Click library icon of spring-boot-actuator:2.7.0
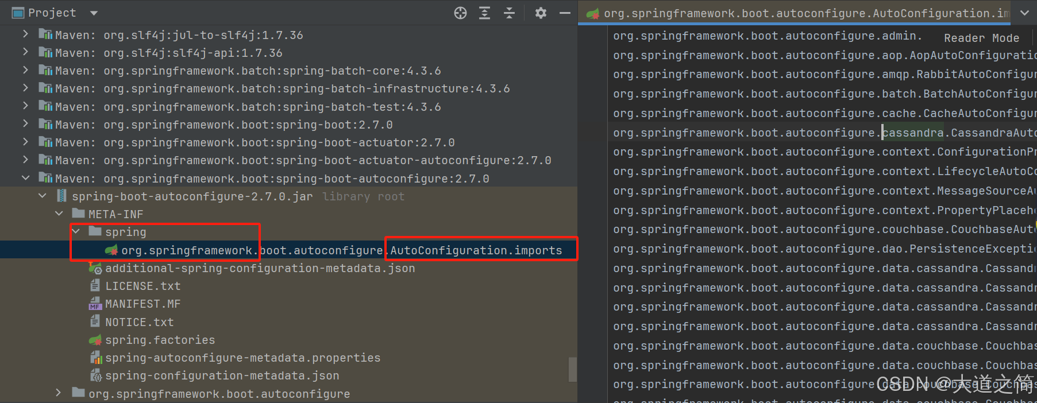1037x403 pixels. point(45,142)
